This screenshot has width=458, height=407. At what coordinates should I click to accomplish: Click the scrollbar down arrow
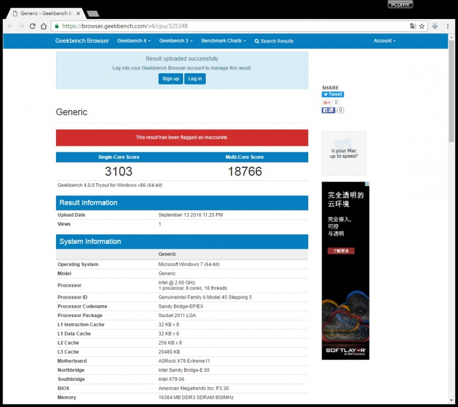[451, 400]
